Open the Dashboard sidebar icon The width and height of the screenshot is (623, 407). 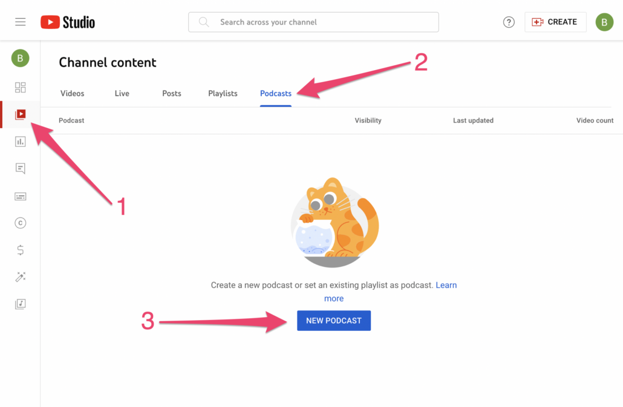[x=21, y=88]
